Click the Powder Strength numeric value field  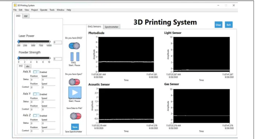58,59
